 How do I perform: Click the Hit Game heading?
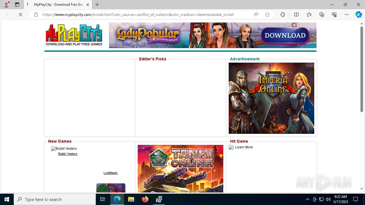[x=239, y=141]
